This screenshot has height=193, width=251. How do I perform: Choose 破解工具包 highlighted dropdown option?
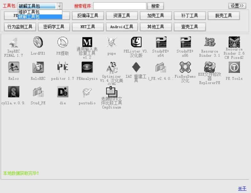(x=40, y=17)
